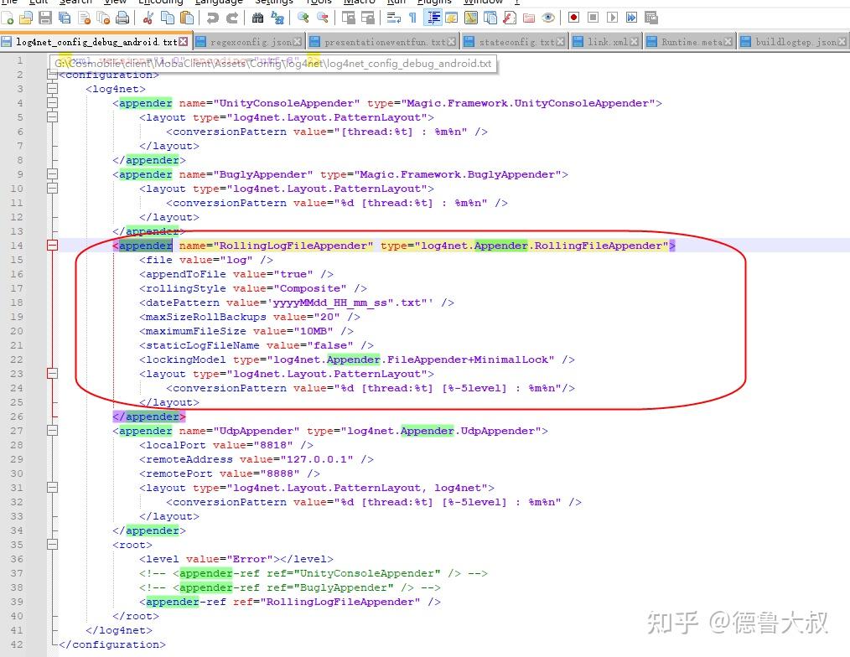Open the stateconfig.txt tab

tap(516, 42)
